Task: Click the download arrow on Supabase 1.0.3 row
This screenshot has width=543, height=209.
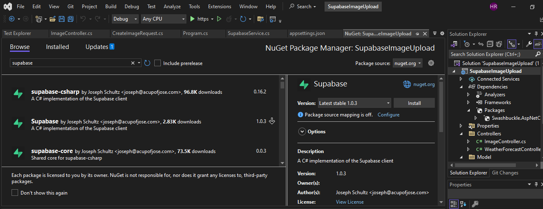Action: point(271,121)
